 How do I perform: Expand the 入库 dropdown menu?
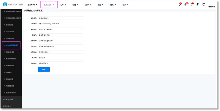pyautogui.click(x=63, y=5)
